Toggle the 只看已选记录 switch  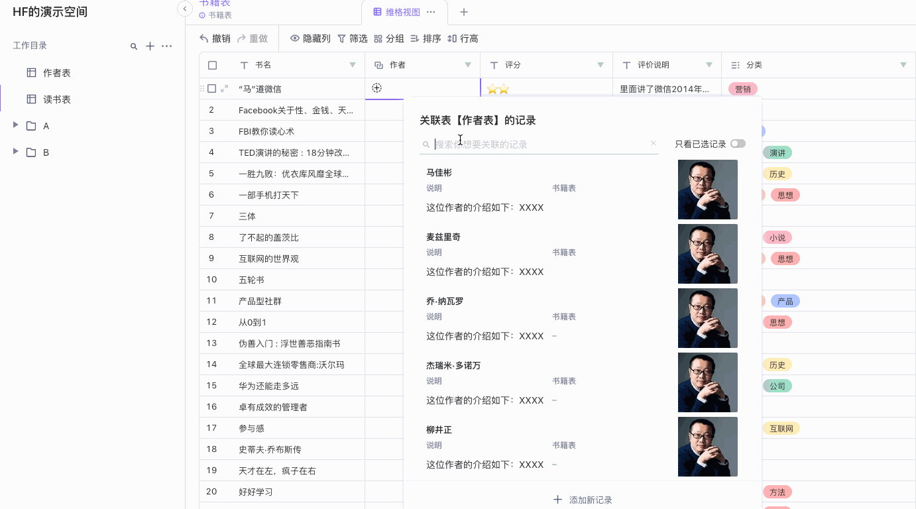[x=738, y=144]
